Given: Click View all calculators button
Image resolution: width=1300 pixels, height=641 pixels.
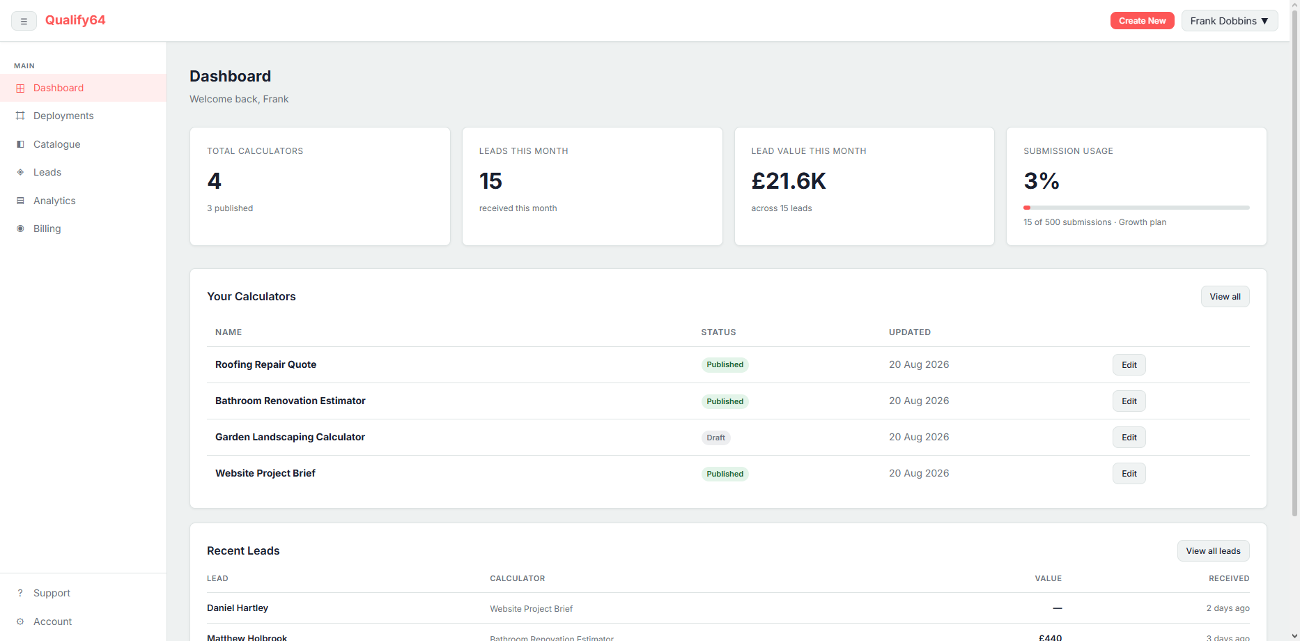Looking at the screenshot, I should point(1225,297).
